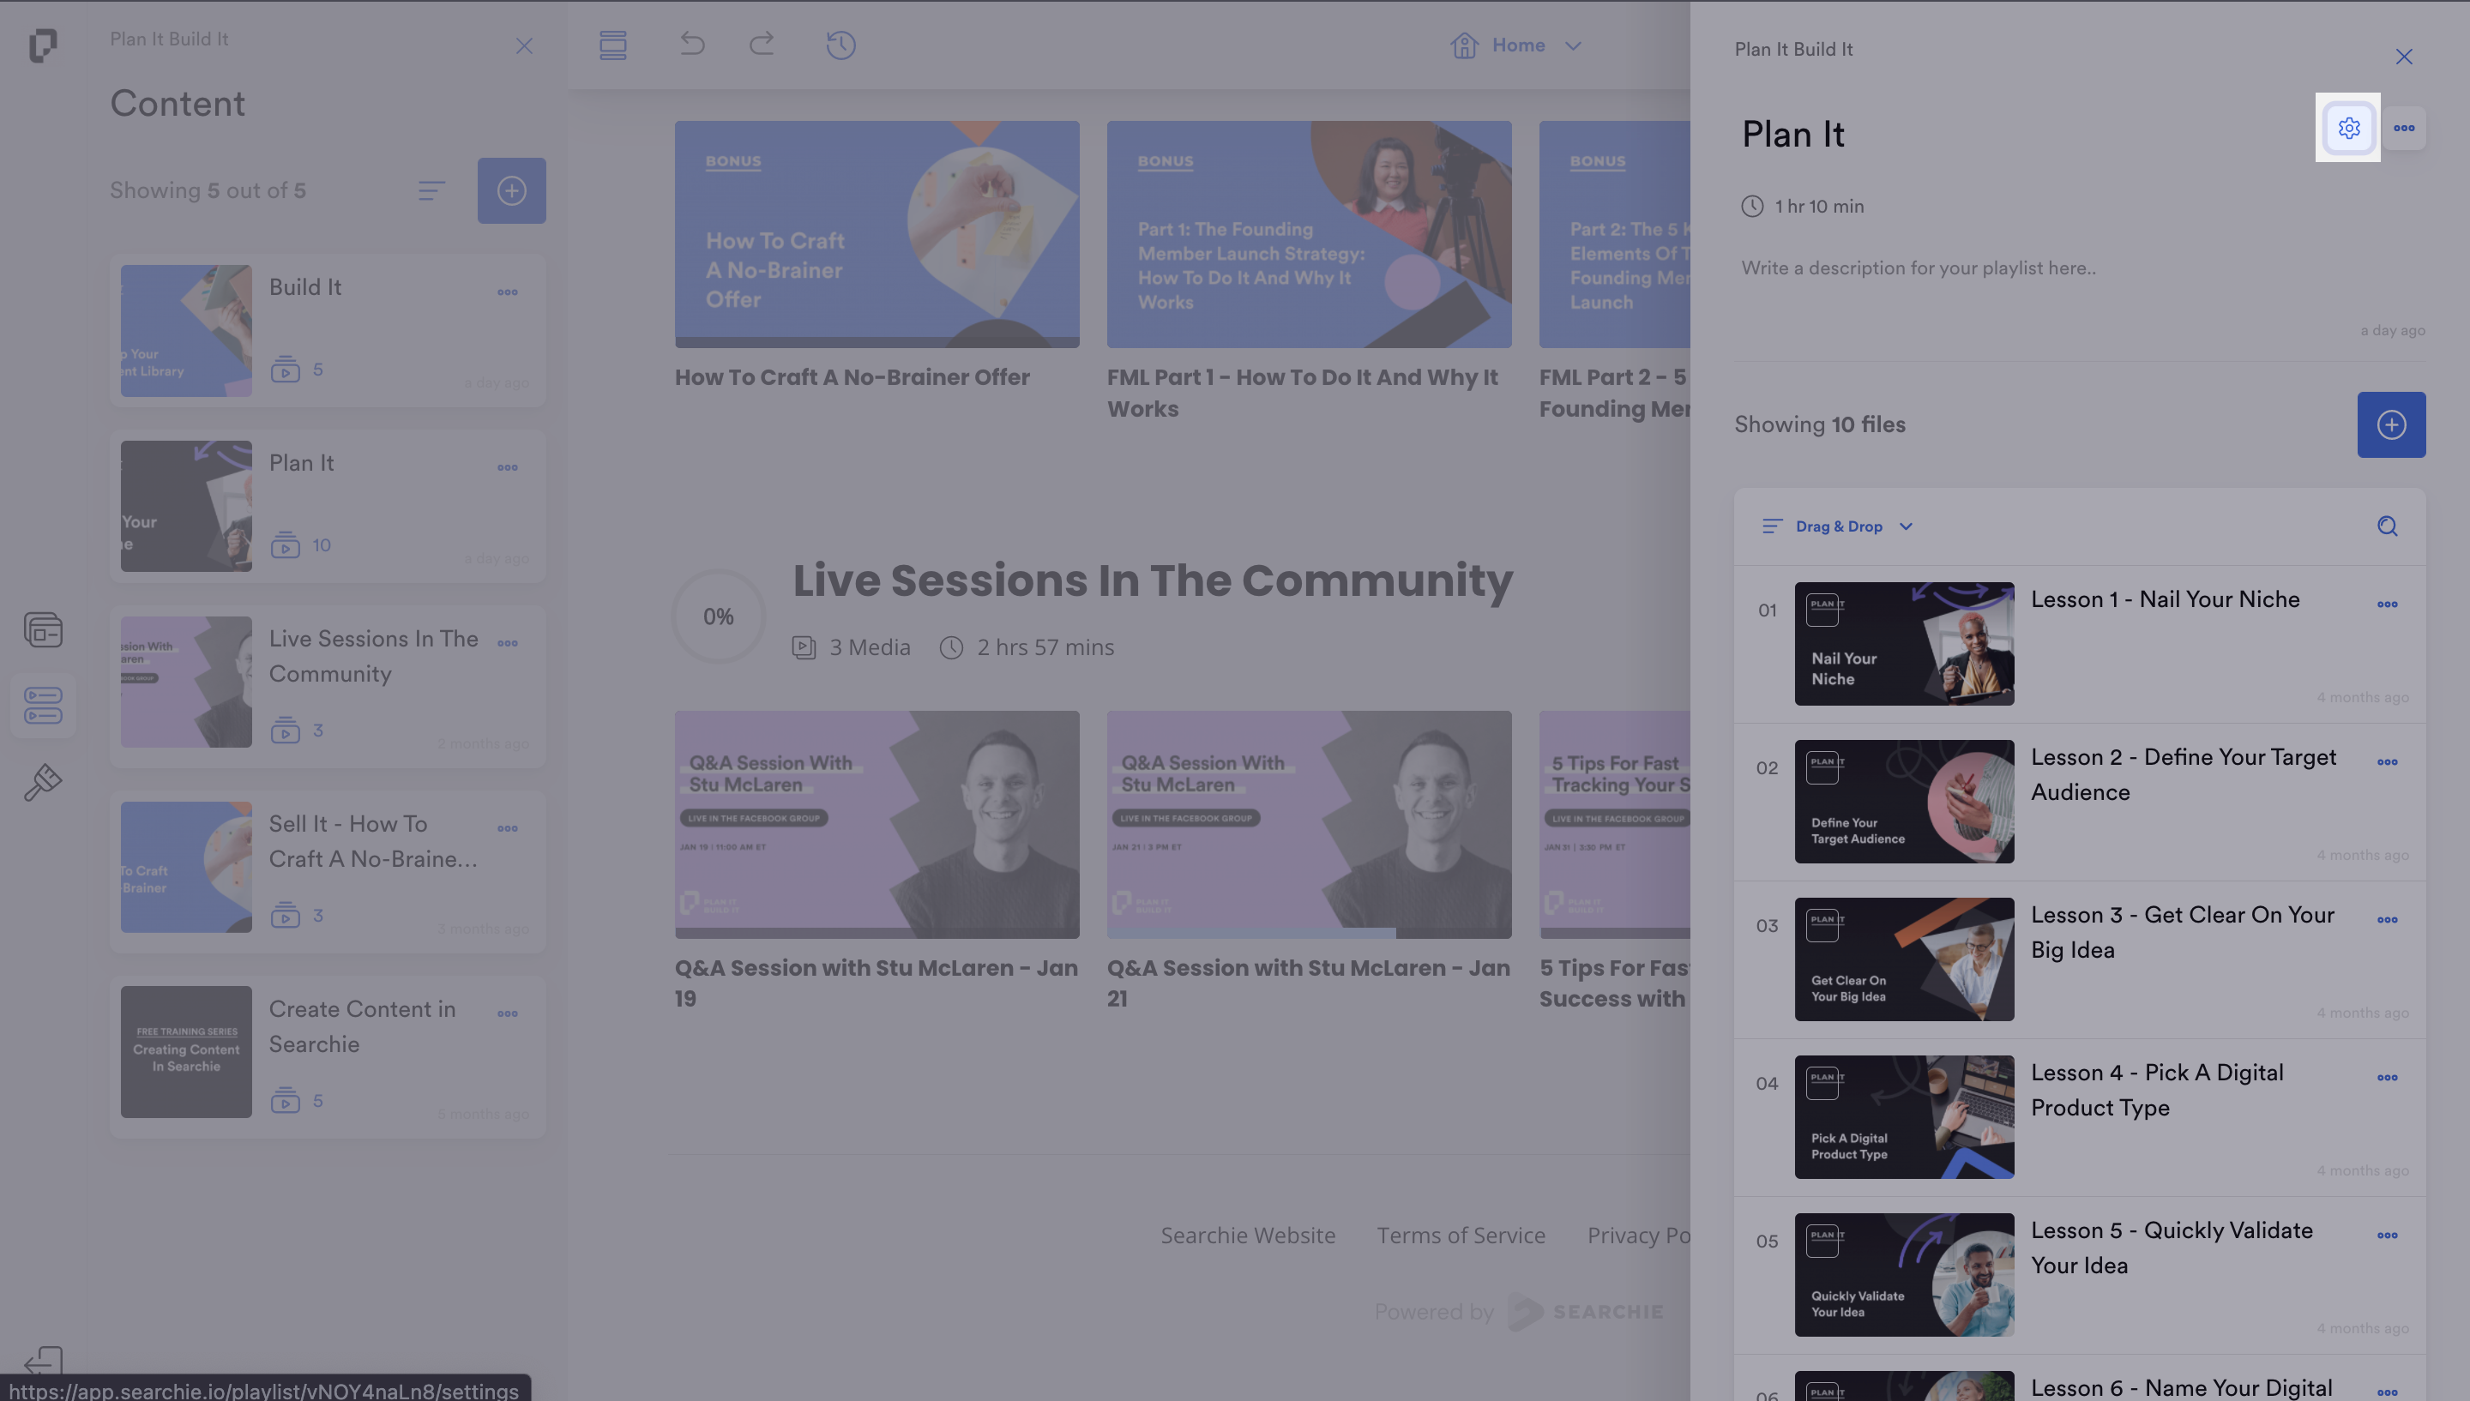Open the Sell It - How To Craft playlist card

point(327,872)
